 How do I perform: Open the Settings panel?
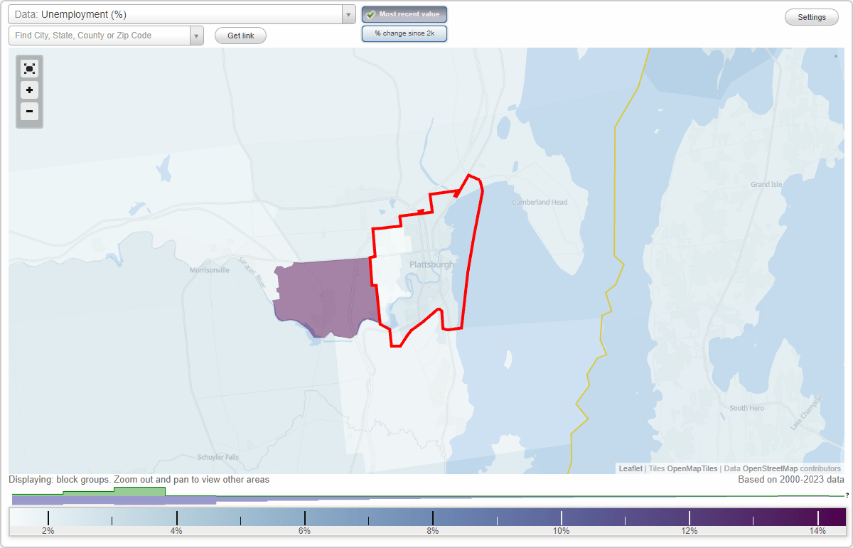coord(811,16)
